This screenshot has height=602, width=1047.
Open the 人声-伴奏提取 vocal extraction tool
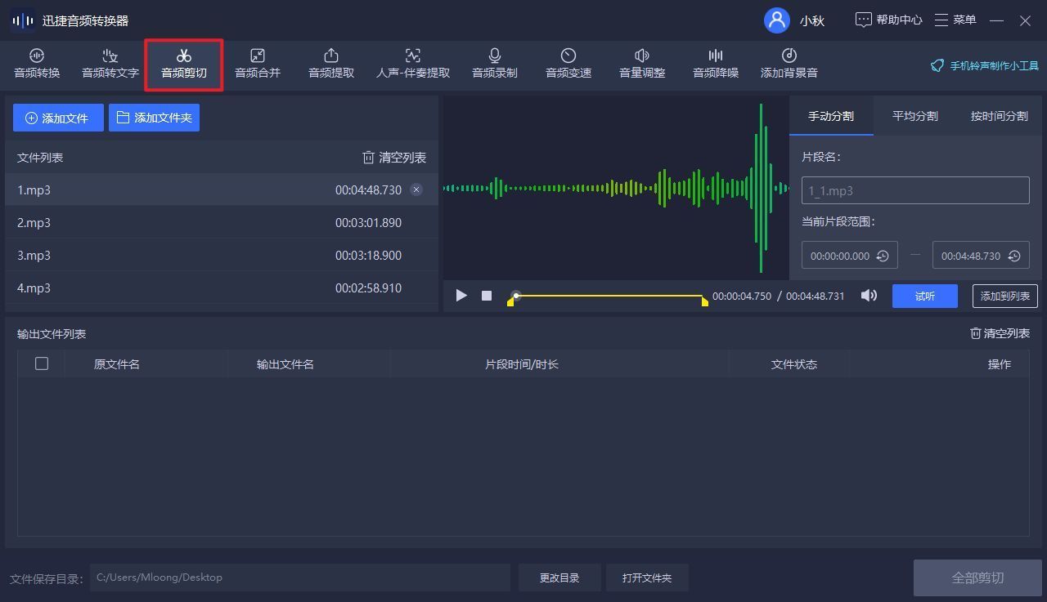(x=413, y=64)
